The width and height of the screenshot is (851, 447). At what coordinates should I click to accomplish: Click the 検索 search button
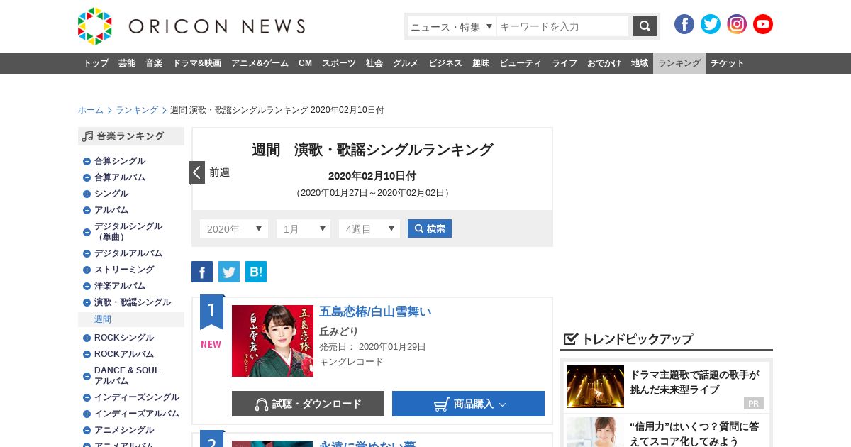(430, 228)
